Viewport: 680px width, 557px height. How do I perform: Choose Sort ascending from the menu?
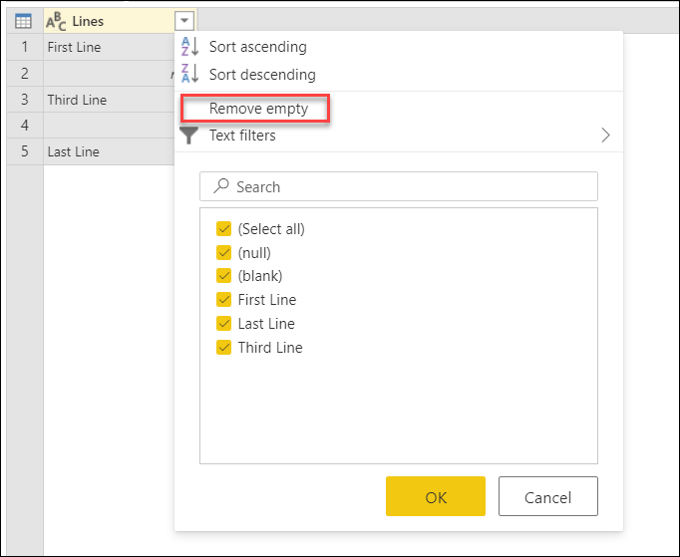pos(399,47)
